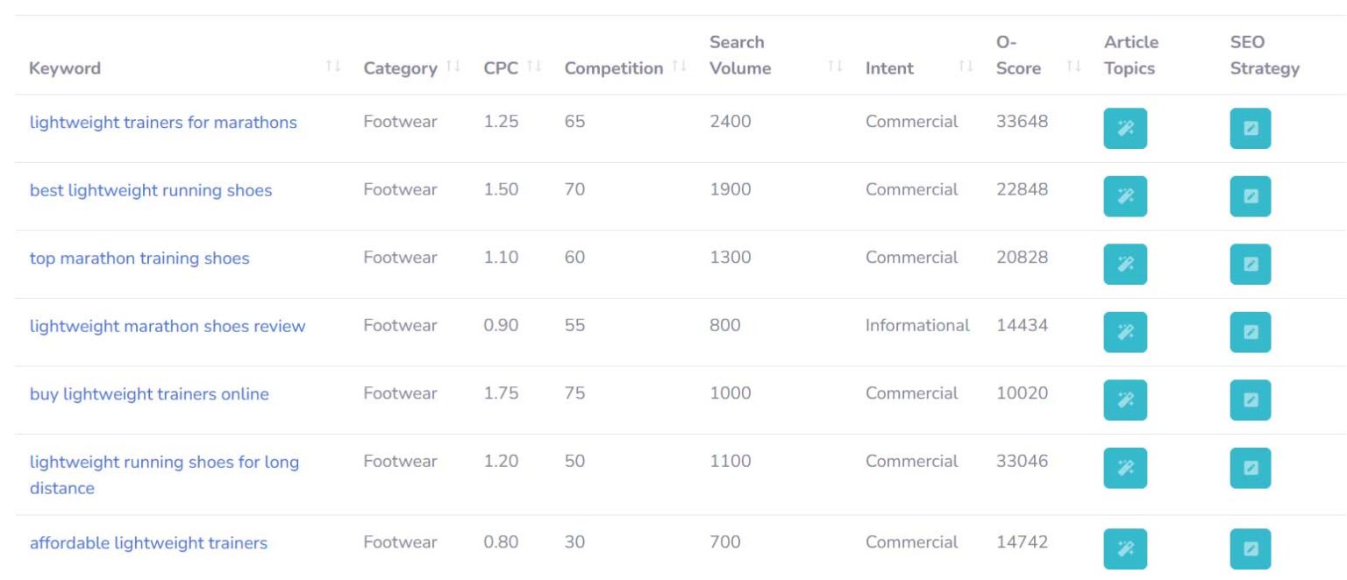Select the Category column header
Screen dimensions: 1347x580
[399, 67]
